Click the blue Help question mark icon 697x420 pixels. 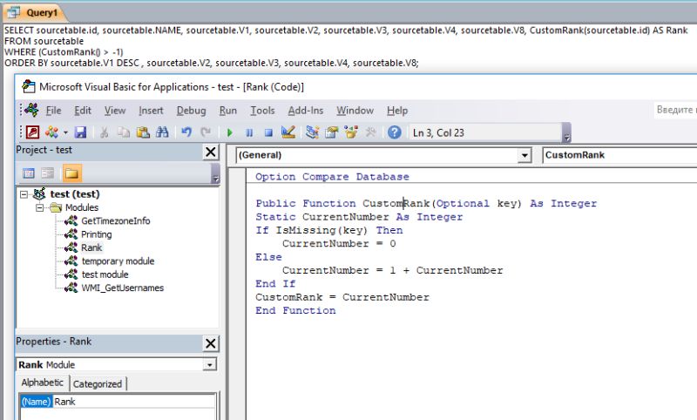point(395,132)
